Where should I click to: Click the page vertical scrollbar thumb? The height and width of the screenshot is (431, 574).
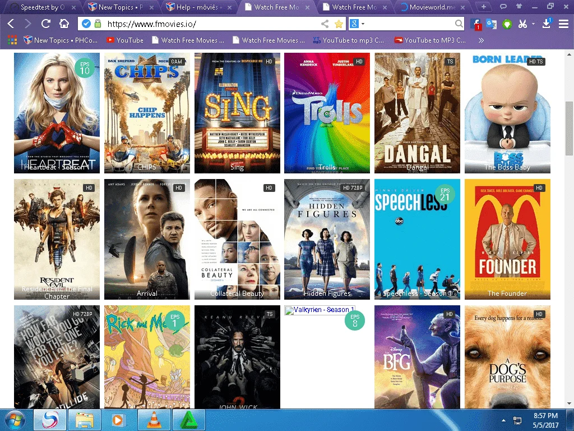pyautogui.click(x=569, y=129)
